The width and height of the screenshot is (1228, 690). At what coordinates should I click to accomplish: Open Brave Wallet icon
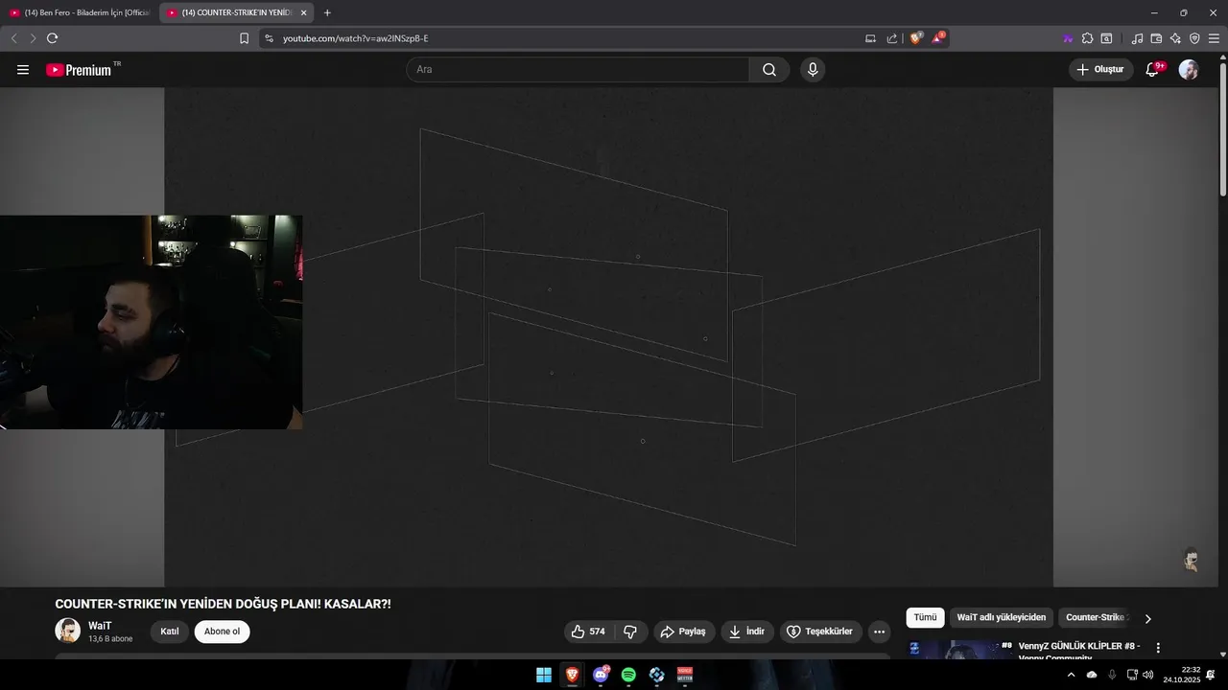coord(1156,38)
